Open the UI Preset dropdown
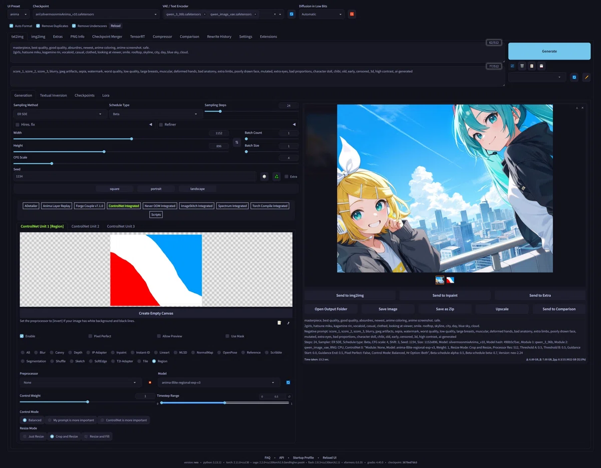 [20, 14]
